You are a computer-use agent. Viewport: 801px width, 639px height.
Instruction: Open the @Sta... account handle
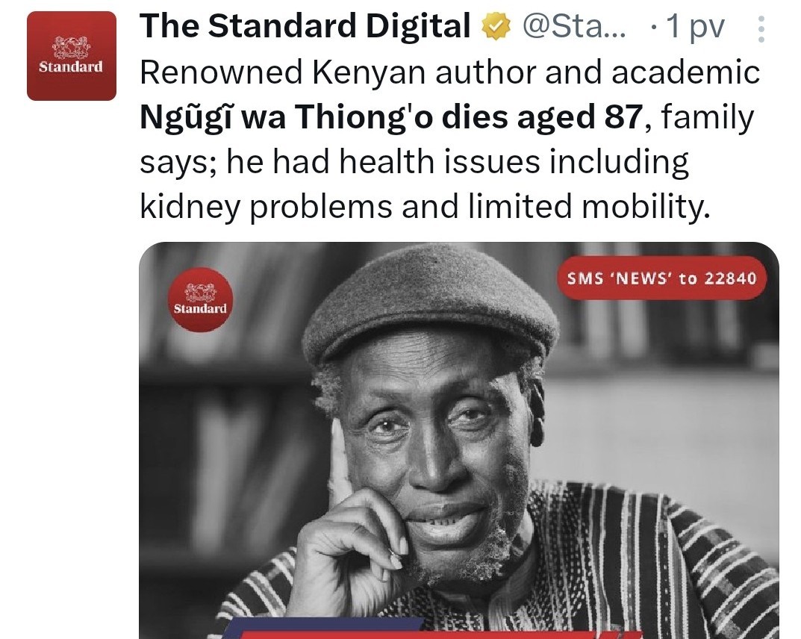pyautogui.click(x=573, y=27)
